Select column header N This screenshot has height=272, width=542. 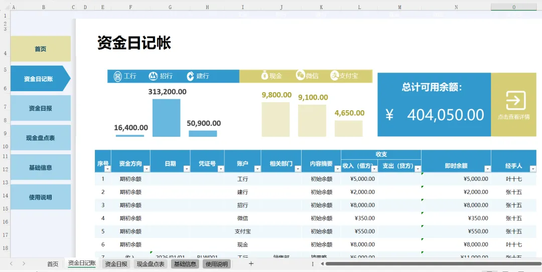point(456,7)
